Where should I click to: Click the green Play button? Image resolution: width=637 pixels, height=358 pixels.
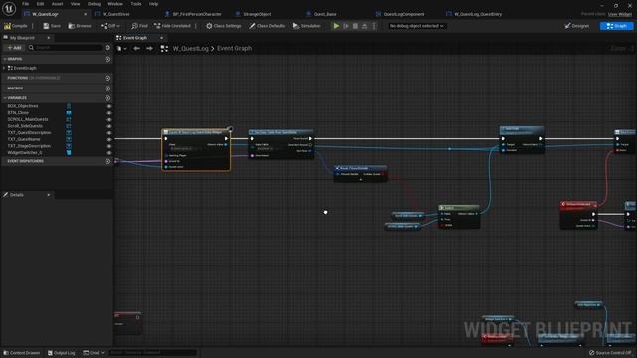click(336, 26)
